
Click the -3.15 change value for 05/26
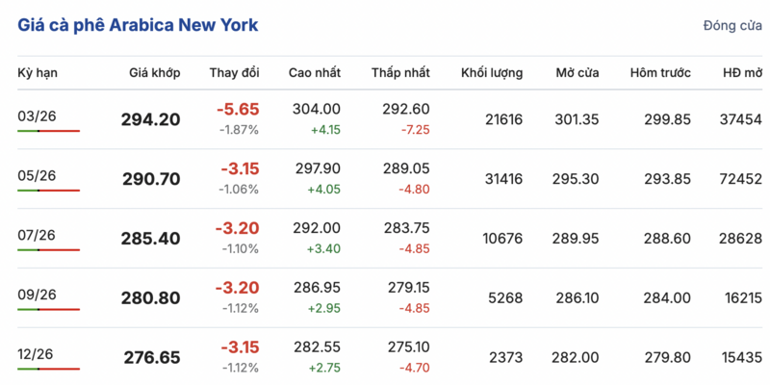coord(239,169)
